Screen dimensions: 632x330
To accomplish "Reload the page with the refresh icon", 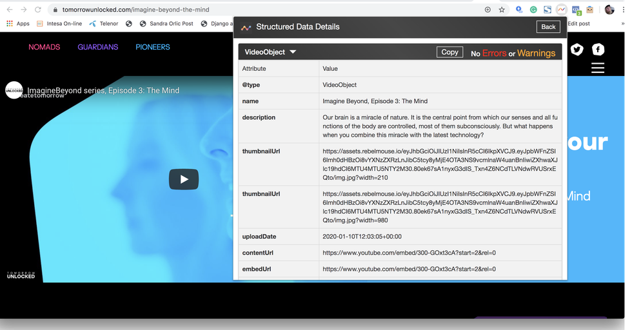I will (38, 10).
